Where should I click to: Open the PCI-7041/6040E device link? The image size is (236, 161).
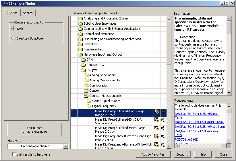point(186,140)
